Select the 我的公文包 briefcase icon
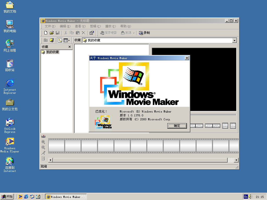Image resolution: width=267 pixels, height=200 pixels. coord(10,105)
